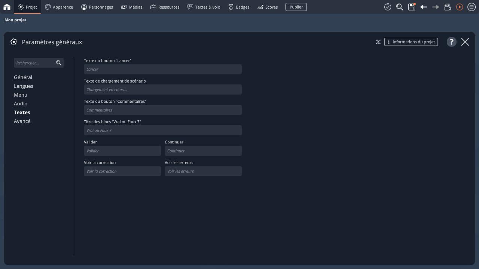The width and height of the screenshot is (479, 269).
Task: Switch to the Scores tab
Action: click(x=268, y=7)
